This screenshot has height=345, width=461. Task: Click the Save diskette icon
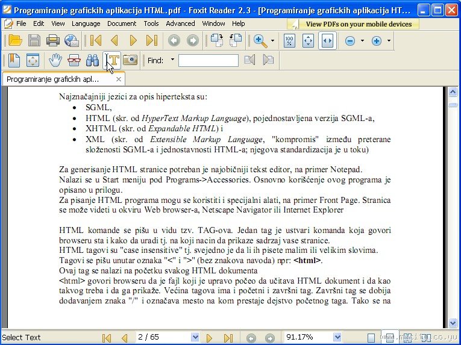click(34, 40)
